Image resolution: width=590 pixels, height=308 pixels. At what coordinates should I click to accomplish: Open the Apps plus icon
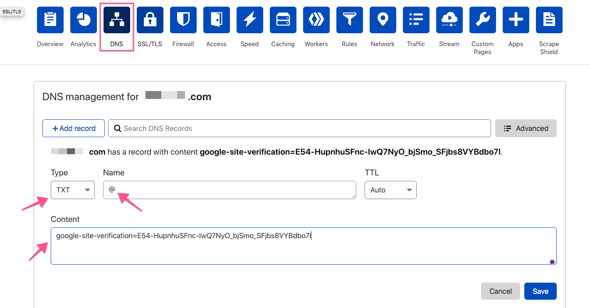click(516, 20)
